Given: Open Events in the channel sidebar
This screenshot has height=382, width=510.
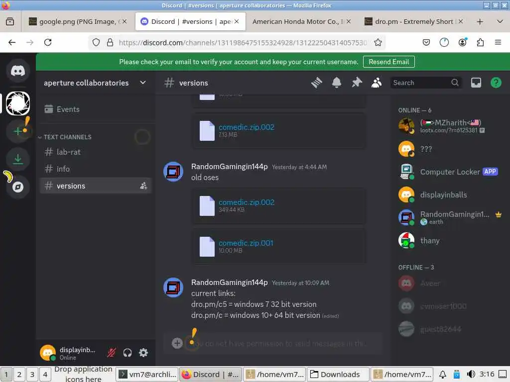Looking at the screenshot, I should point(95,109).
